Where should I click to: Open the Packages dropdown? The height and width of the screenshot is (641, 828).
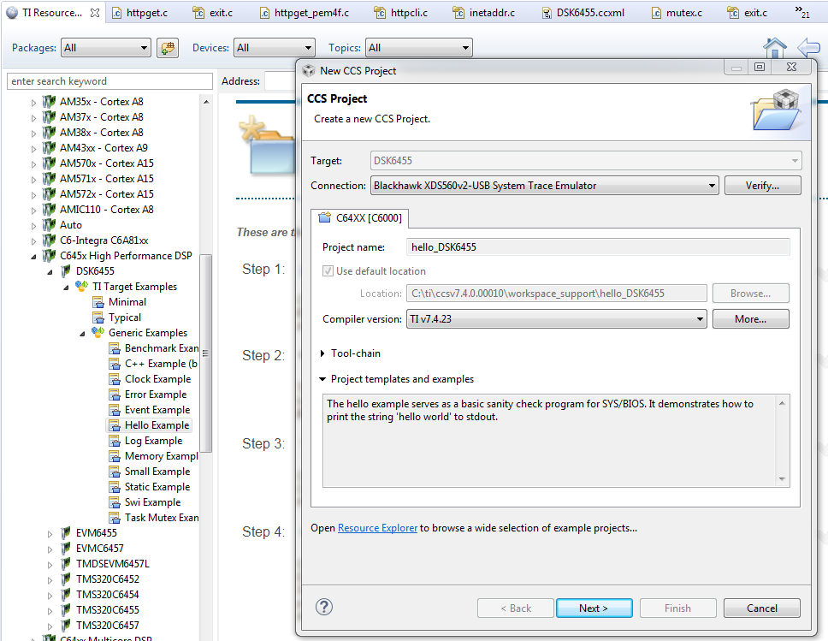point(105,48)
